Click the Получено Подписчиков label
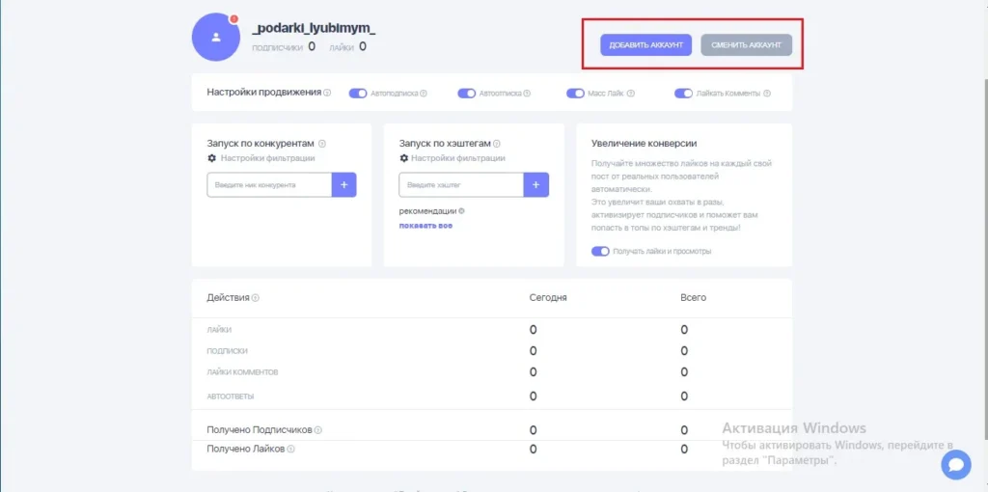Viewport: 988px width, 492px height. click(260, 430)
